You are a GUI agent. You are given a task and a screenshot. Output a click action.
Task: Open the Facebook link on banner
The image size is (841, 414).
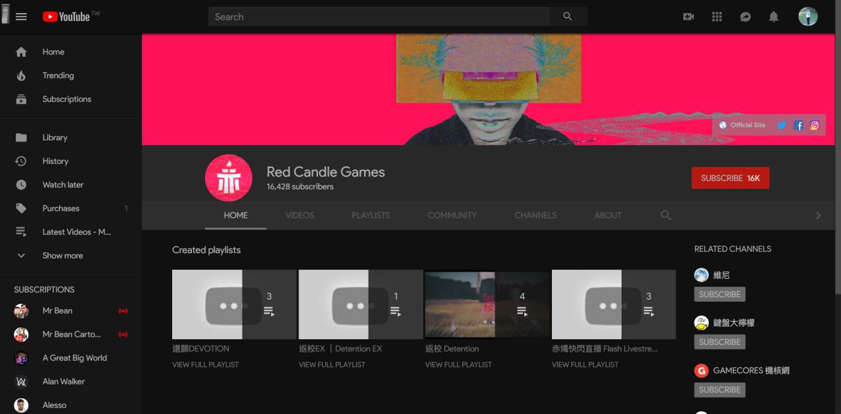tap(798, 125)
